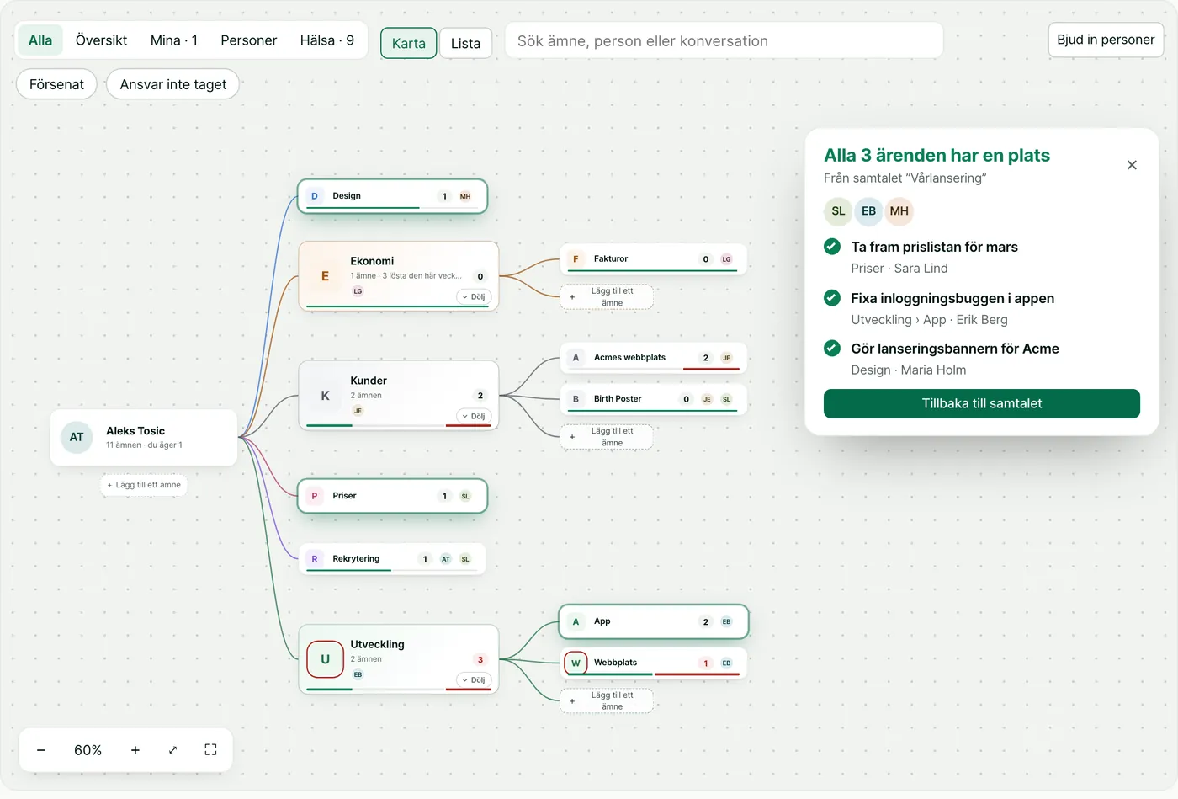The height and width of the screenshot is (799, 1178).
Task: Toggle checkmark for "Ta fram prislistan för mars"
Action: click(x=832, y=247)
